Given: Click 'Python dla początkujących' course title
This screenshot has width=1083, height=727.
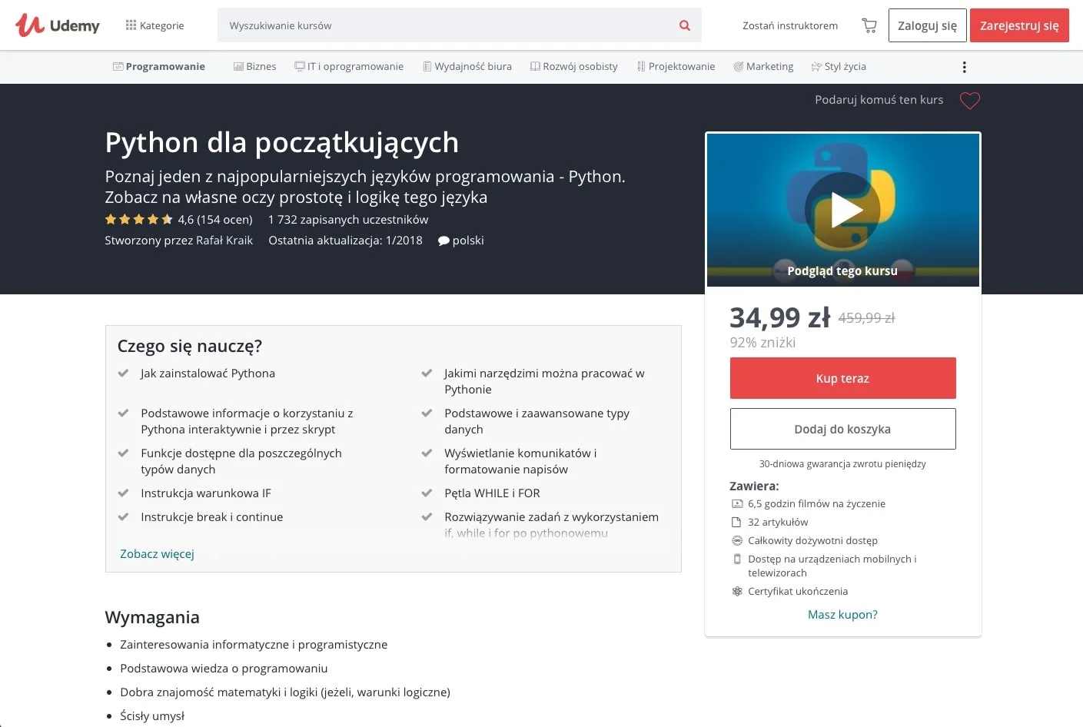Looking at the screenshot, I should click(x=282, y=143).
